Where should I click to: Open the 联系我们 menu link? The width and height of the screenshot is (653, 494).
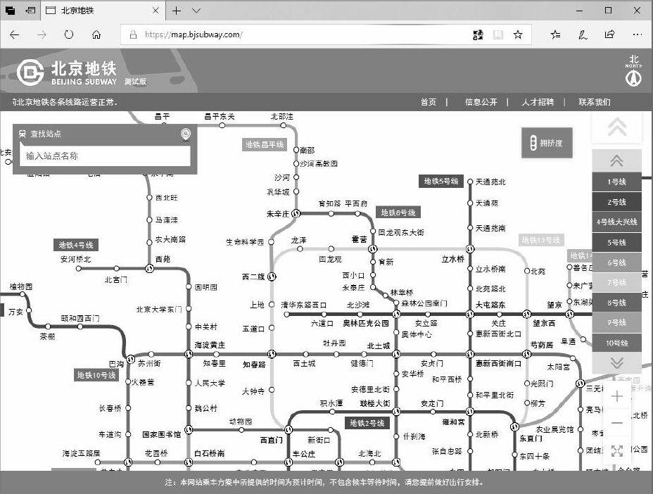pos(595,102)
